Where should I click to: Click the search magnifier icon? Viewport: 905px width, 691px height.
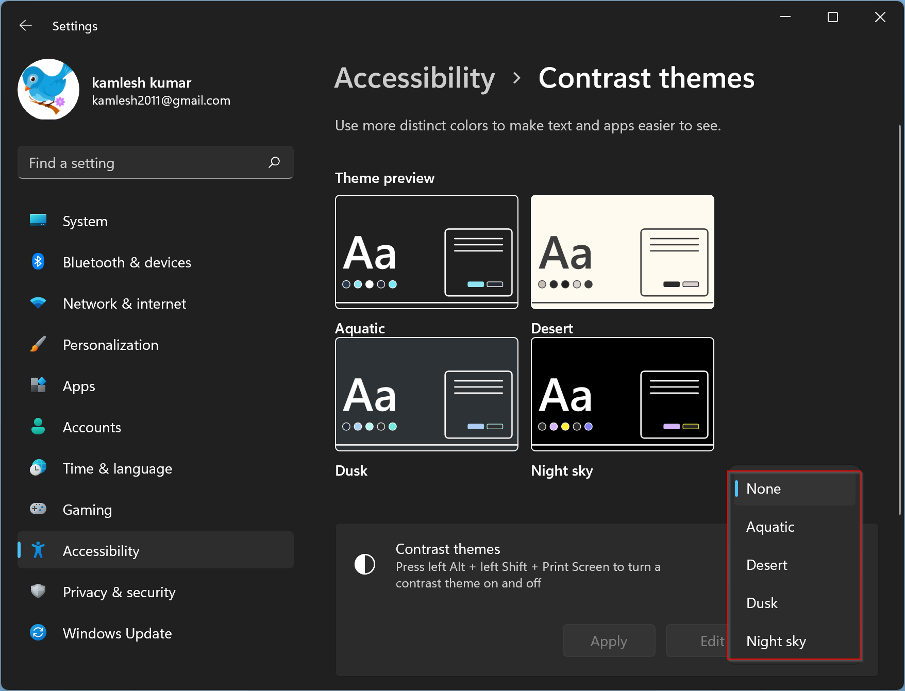274,162
